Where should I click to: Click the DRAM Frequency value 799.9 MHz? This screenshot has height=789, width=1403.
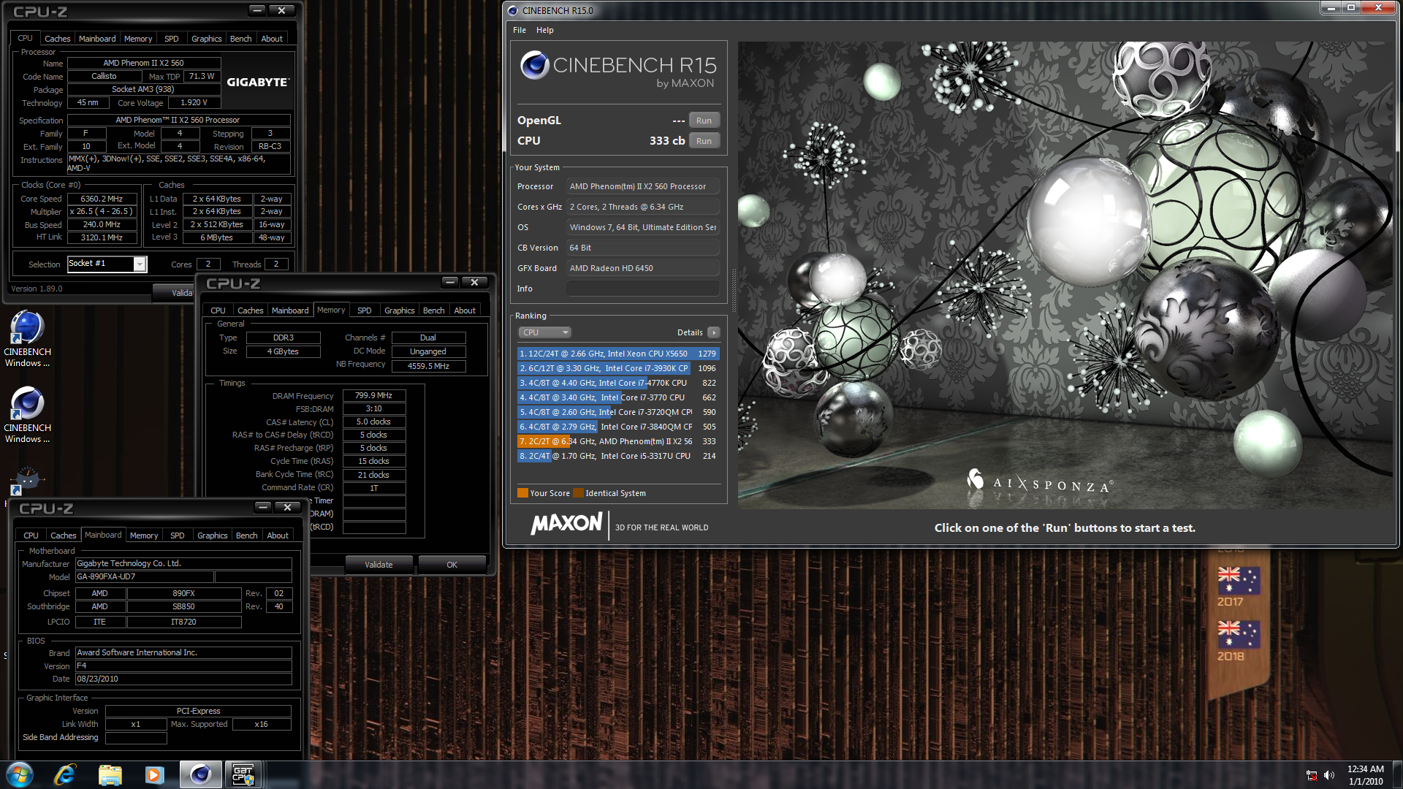tap(373, 395)
